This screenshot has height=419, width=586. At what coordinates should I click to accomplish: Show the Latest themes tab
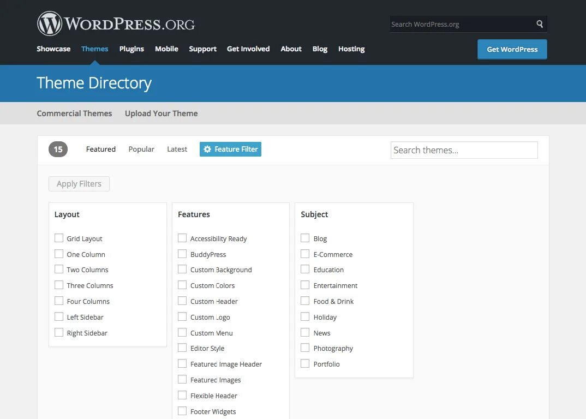coord(177,149)
